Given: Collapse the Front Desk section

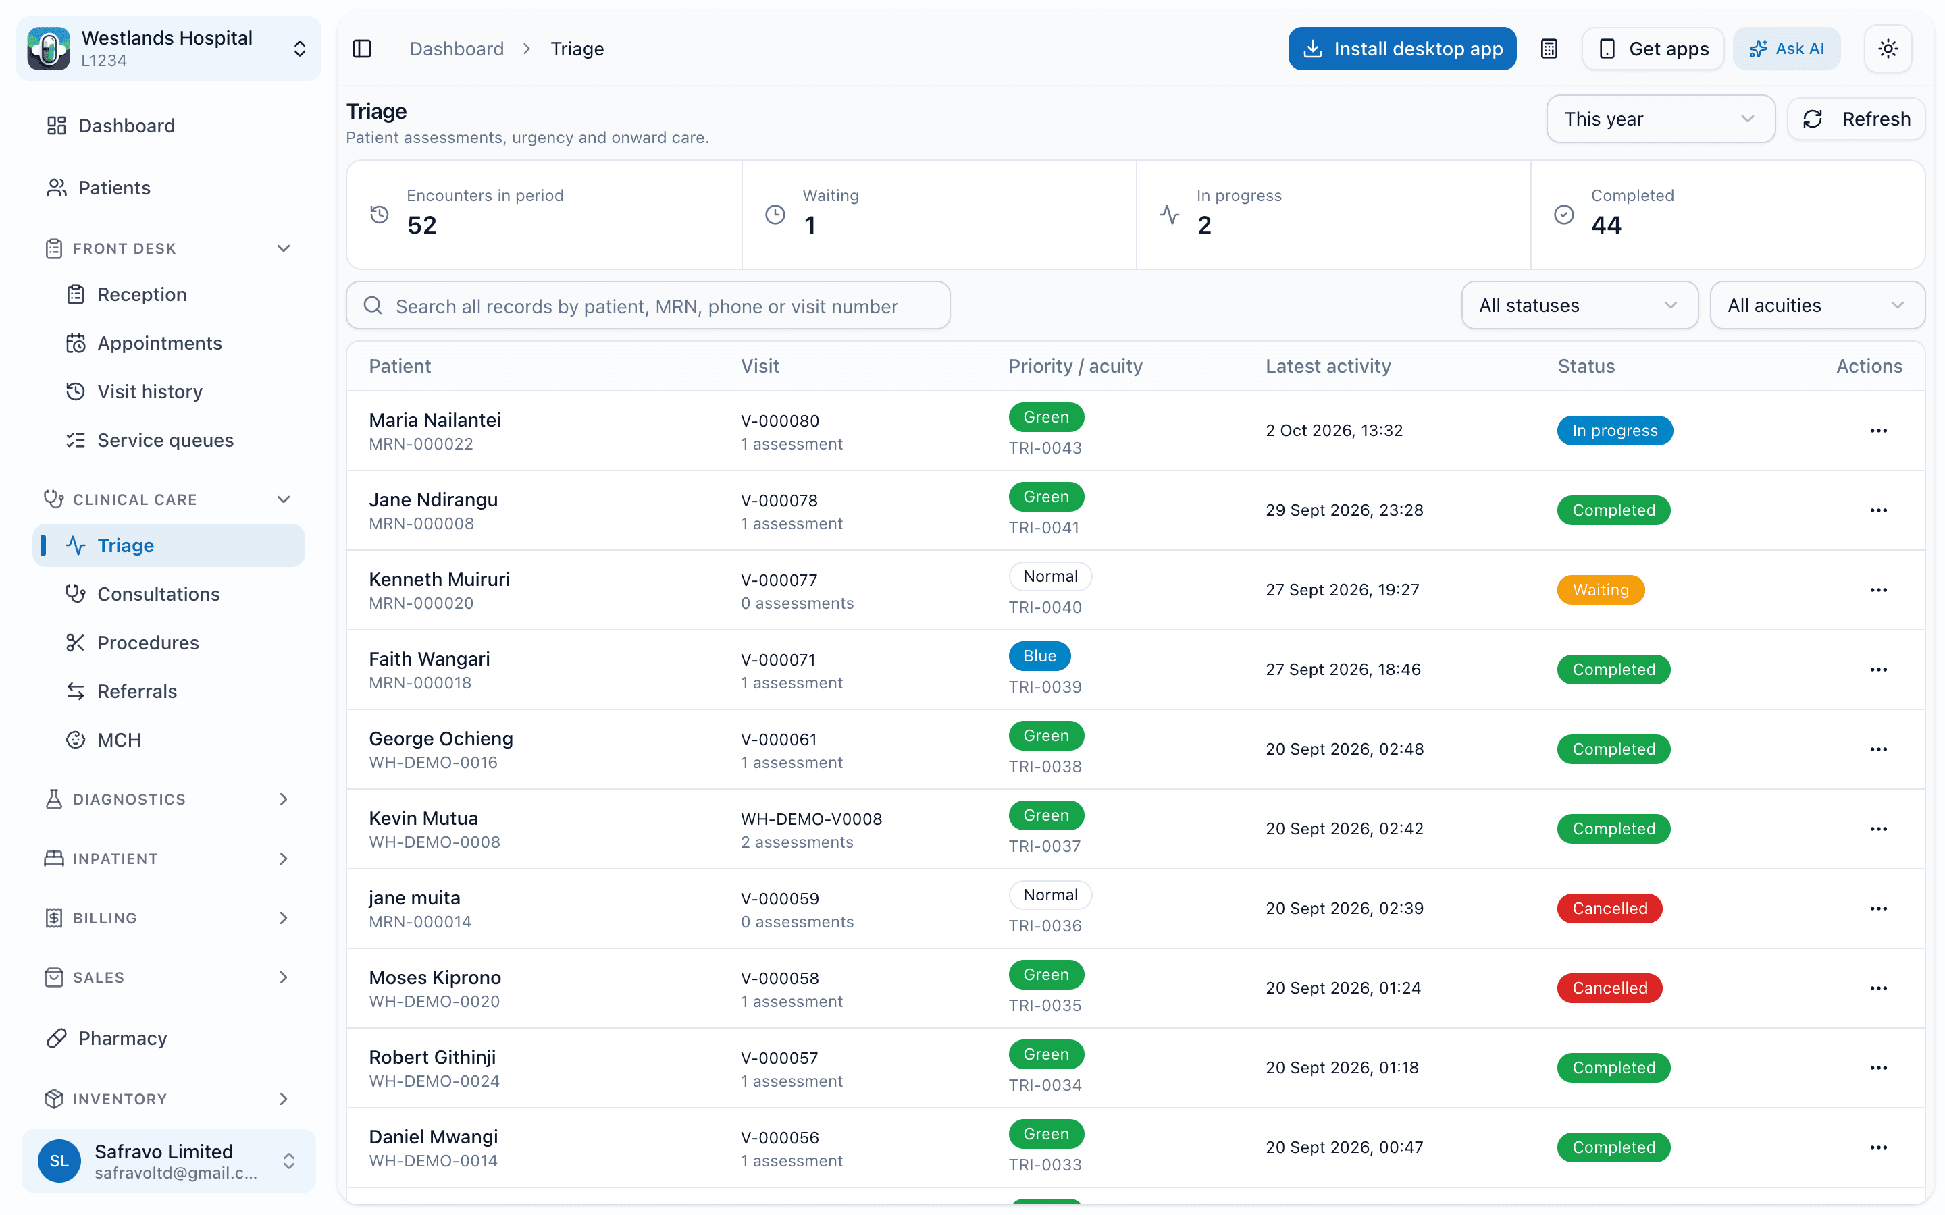Looking at the screenshot, I should (169, 248).
